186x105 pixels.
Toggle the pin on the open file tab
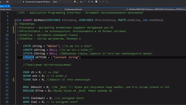click(6, 6)
